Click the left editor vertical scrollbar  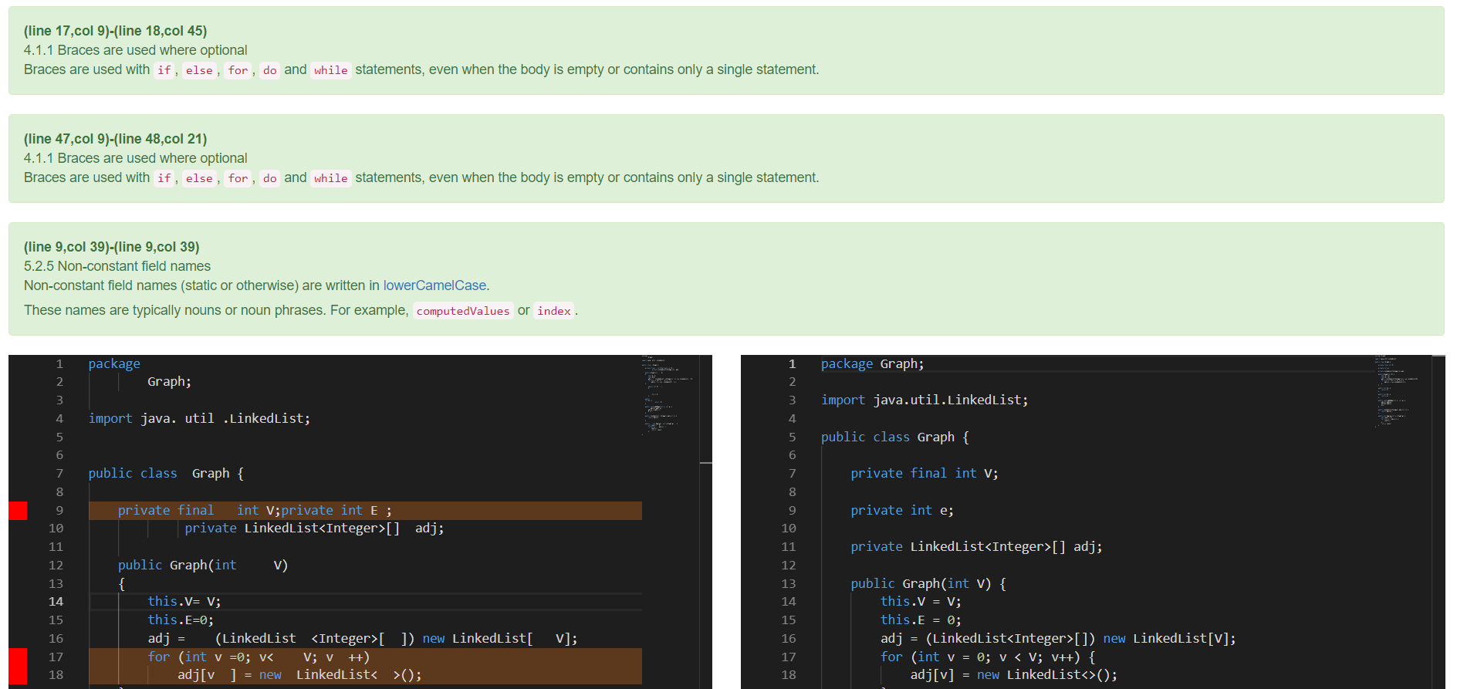tap(705, 522)
